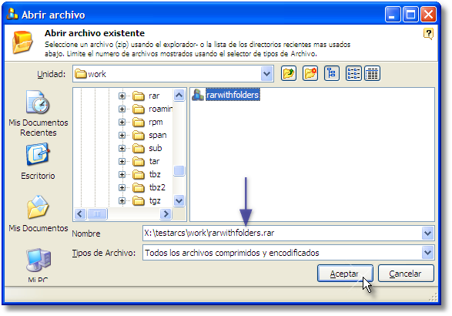Expand the rar folder node
The image size is (452, 316).
click(122, 96)
